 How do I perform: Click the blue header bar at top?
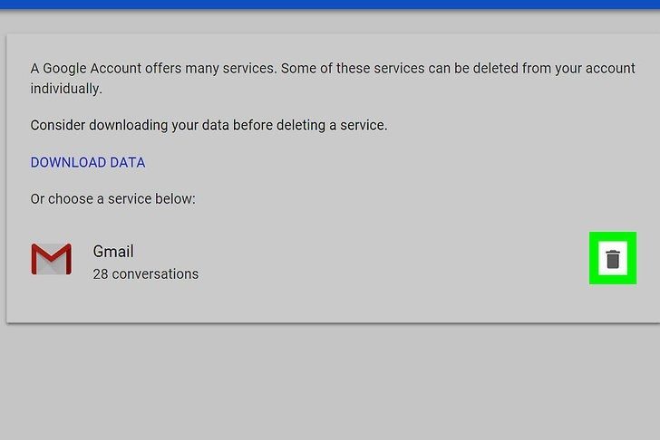330,4
